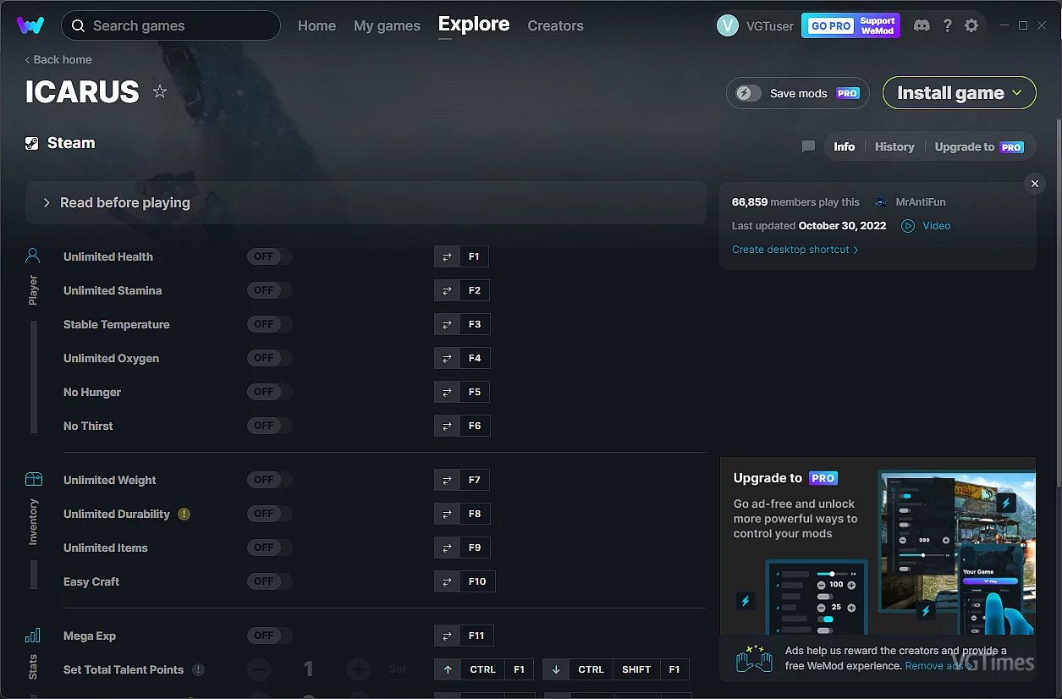Image resolution: width=1062 pixels, height=699 pixels.
Task: Enable Mega Exp toggle
Action: tap(269, 636)
